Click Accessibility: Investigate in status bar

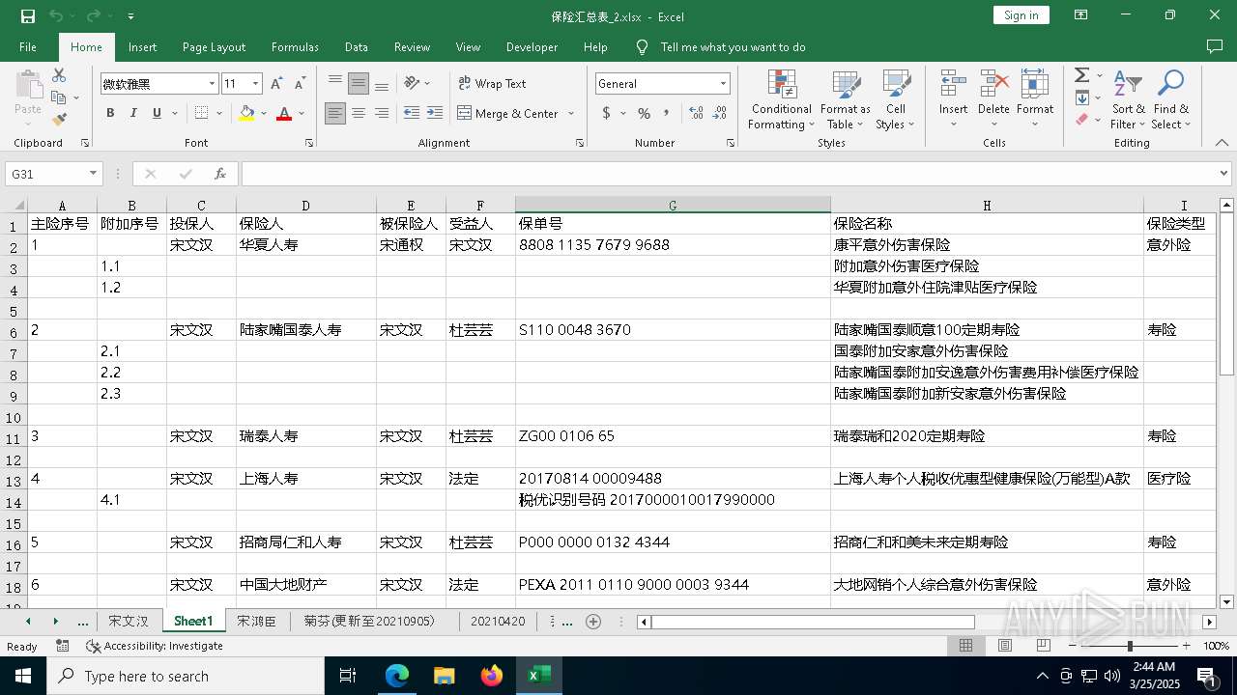[154, 646]
